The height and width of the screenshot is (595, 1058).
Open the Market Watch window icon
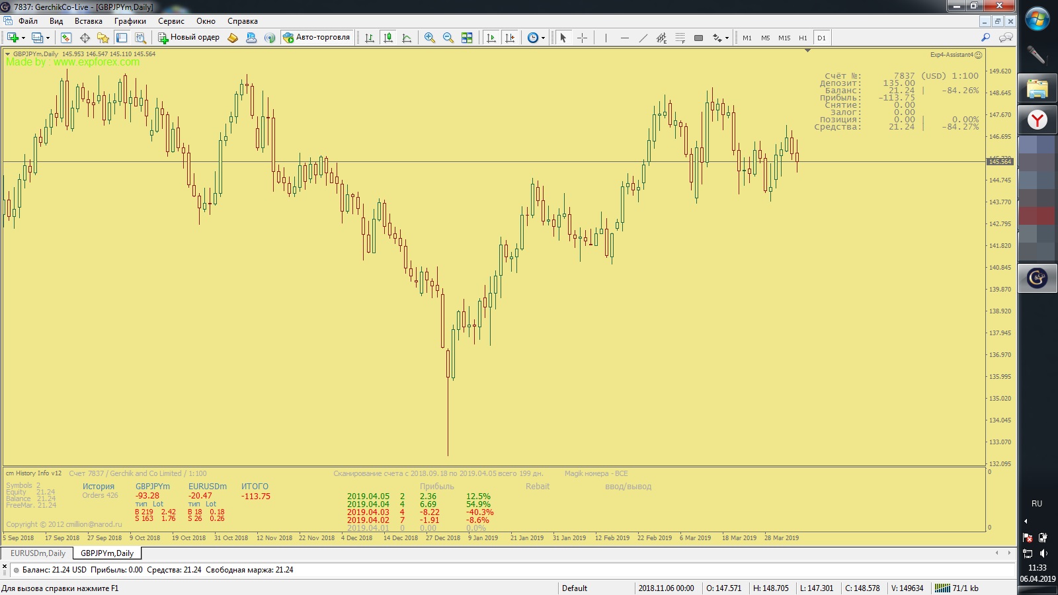tap(66, 38)
